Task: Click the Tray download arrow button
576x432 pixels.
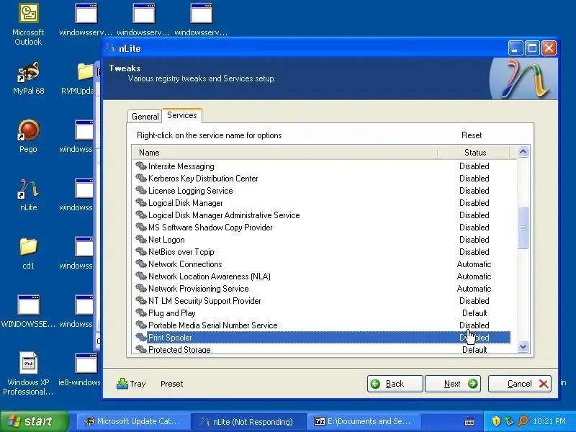Action: [x=131, y=384]
